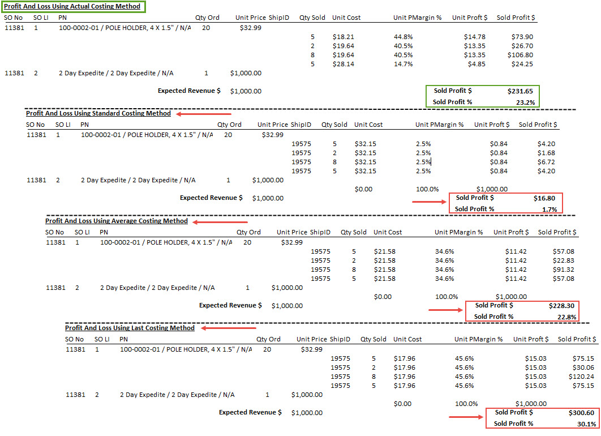Click red arrow pointing to $300.60 box
The height and width of the screenshot is (436, 601).
point(466,417)
